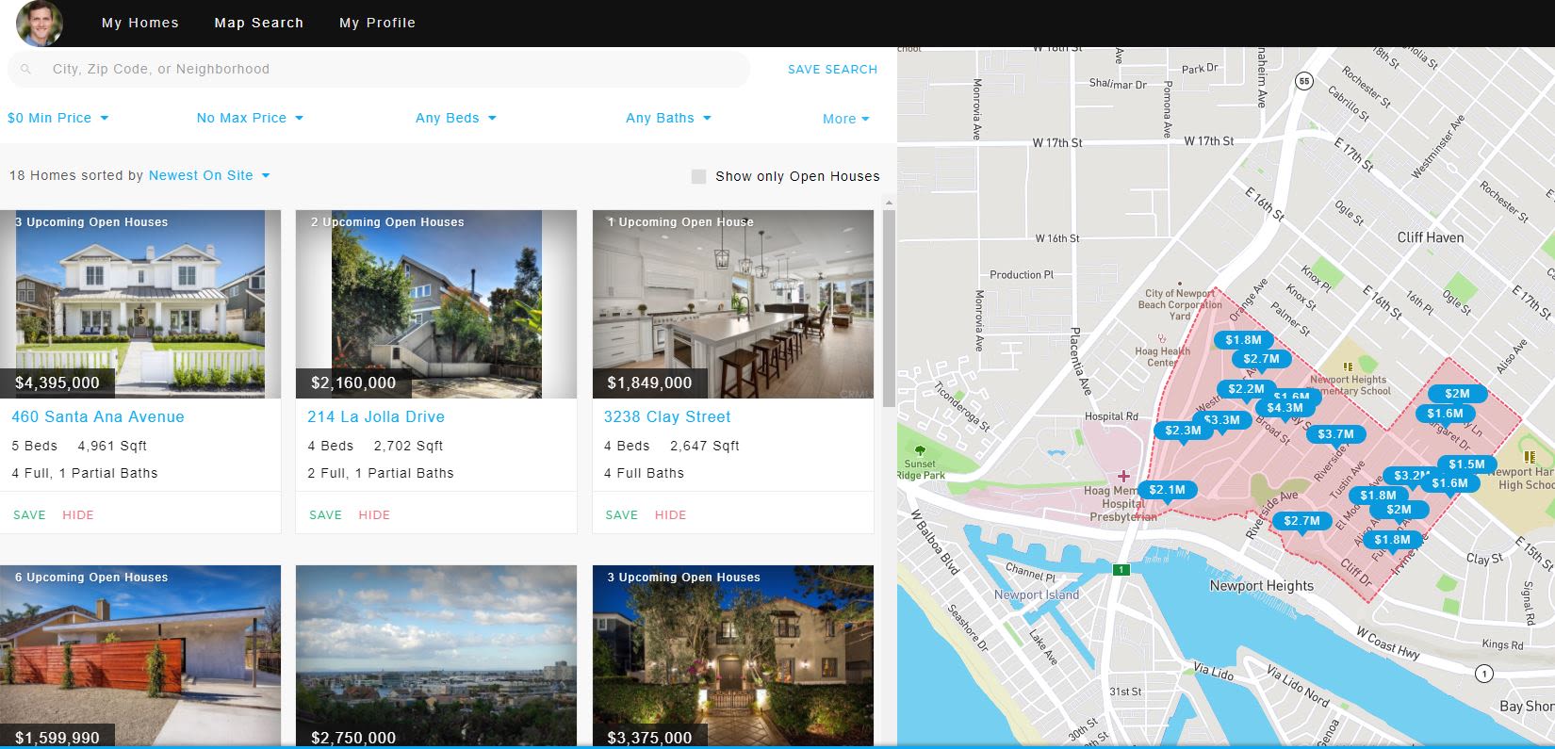Open the $2,750,000 skyline photo

(436, 656)
